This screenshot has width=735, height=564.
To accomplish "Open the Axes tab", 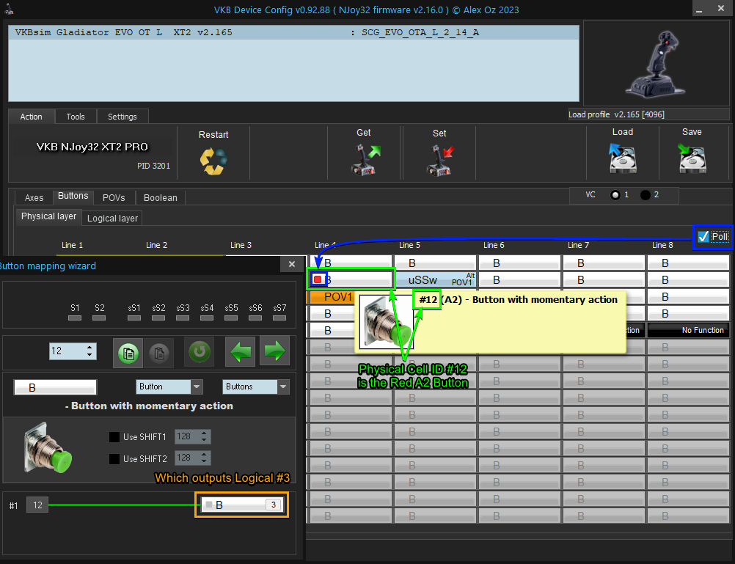I will click(x=34, y=198).
